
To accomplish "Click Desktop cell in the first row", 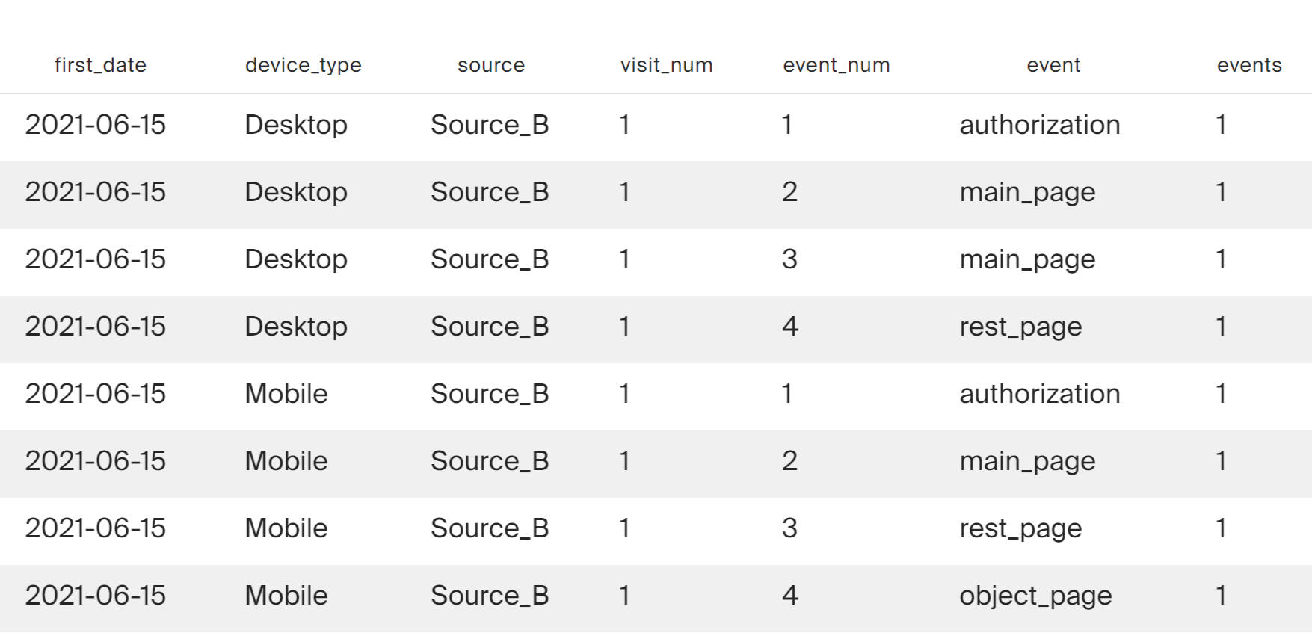I will coord(296,125).
